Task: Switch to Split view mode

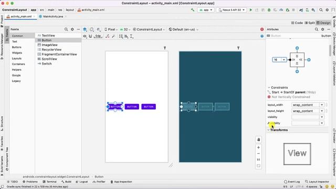Action: coord(309,23)
